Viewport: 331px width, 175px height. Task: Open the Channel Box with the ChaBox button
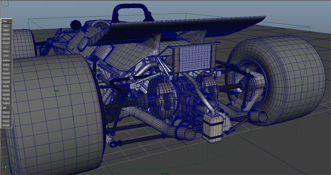click(6, 103)
